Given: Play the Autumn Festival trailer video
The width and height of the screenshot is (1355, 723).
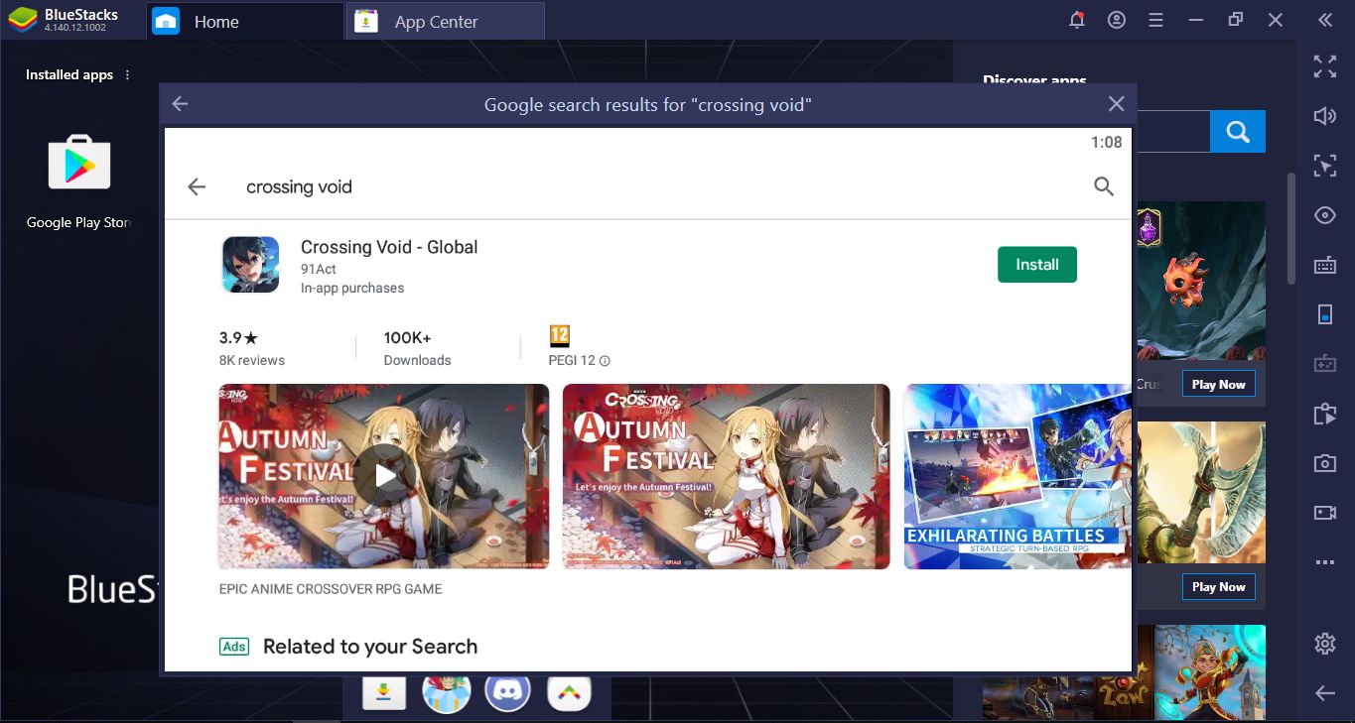Looking at the screenshot, I should [385, 476].
